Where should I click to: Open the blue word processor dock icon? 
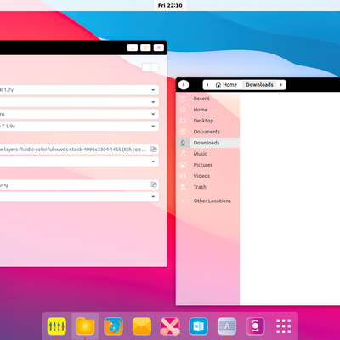point(198,326)
